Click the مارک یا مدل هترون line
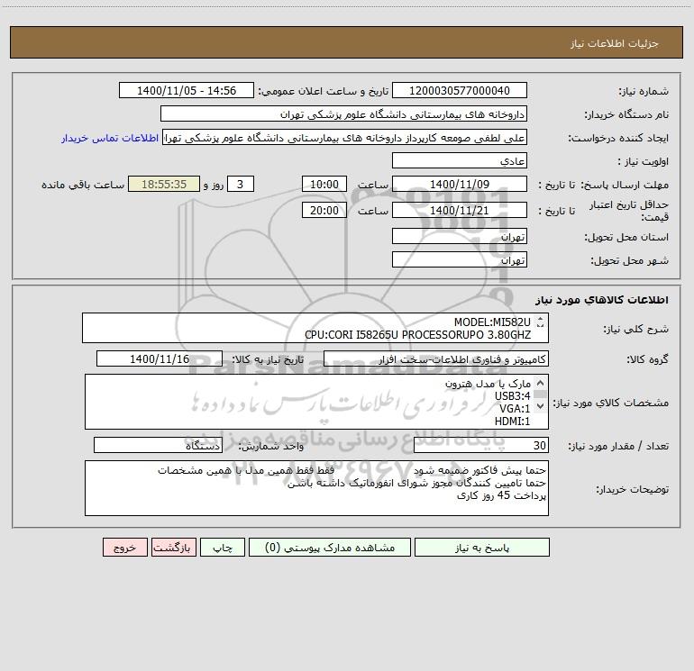The image size is (694, 671). point(488,384)
